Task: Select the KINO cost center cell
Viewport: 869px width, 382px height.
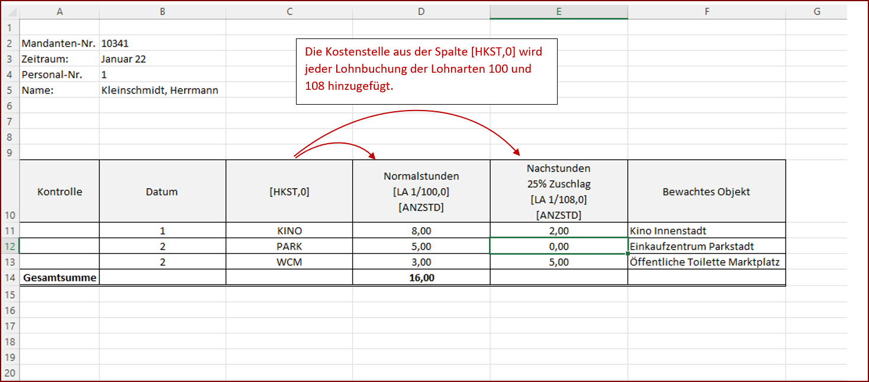Action: pyautogui.click(x=289, y=231)
